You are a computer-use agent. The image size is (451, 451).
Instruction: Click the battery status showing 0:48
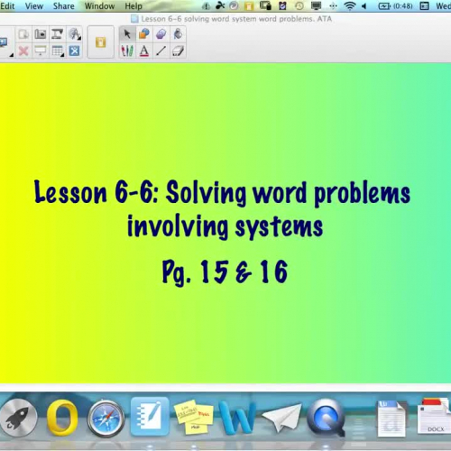click(x=395, y=5)
